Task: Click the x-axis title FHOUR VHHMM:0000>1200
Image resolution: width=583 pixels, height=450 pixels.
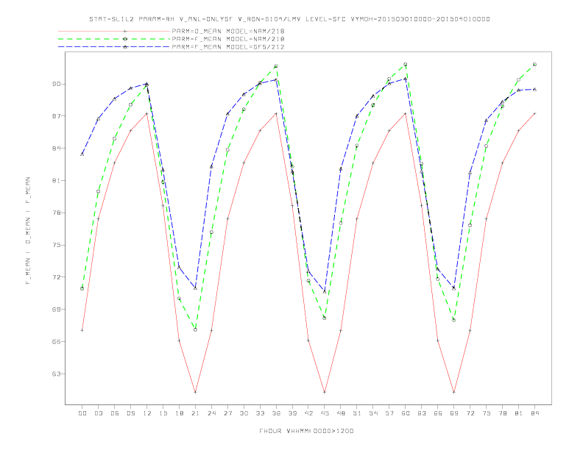Action: [306, 431]
